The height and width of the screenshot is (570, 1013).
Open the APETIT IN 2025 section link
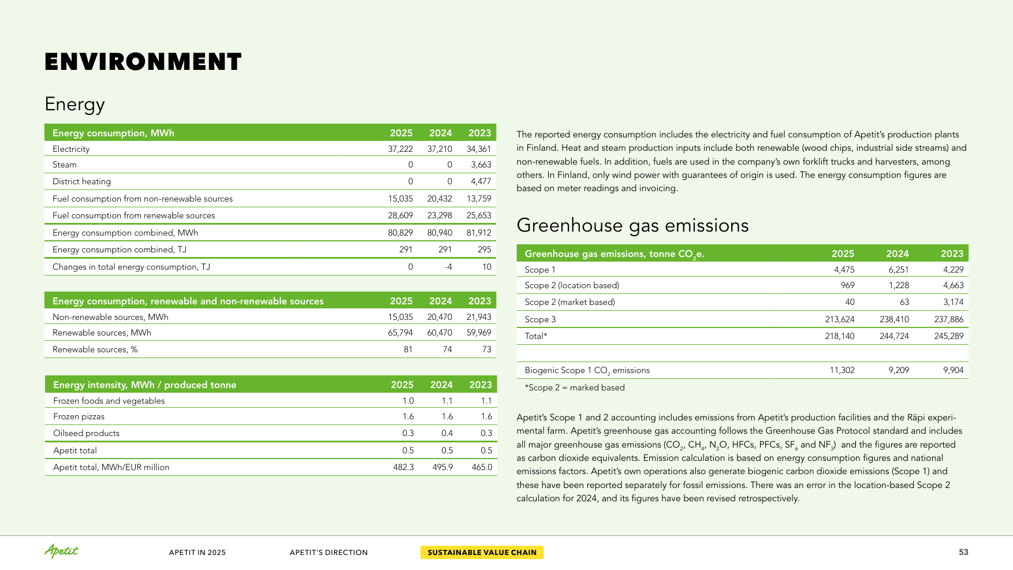(198, 553)
